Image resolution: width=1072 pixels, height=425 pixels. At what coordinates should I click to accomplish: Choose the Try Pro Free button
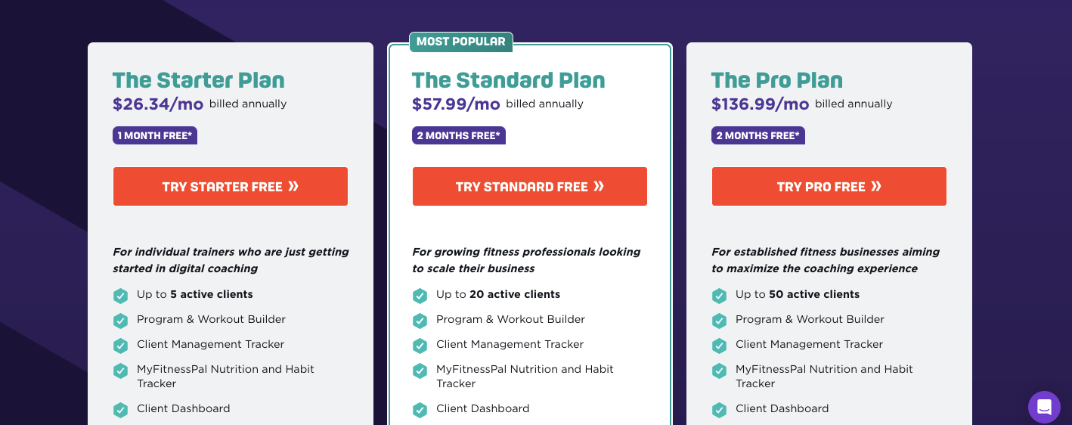coord(829,187)
